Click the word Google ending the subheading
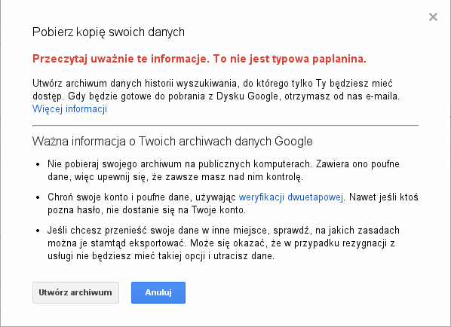The image size is (451, 327). 293,142
